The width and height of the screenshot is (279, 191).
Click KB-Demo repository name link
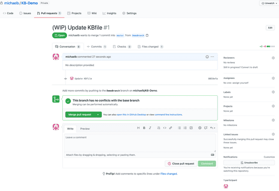(x=30, y=3)
